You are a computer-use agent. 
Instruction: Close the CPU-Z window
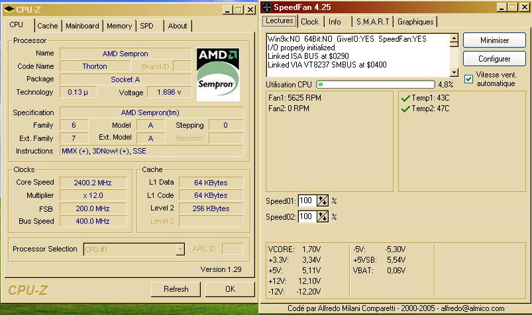point(250,10)
